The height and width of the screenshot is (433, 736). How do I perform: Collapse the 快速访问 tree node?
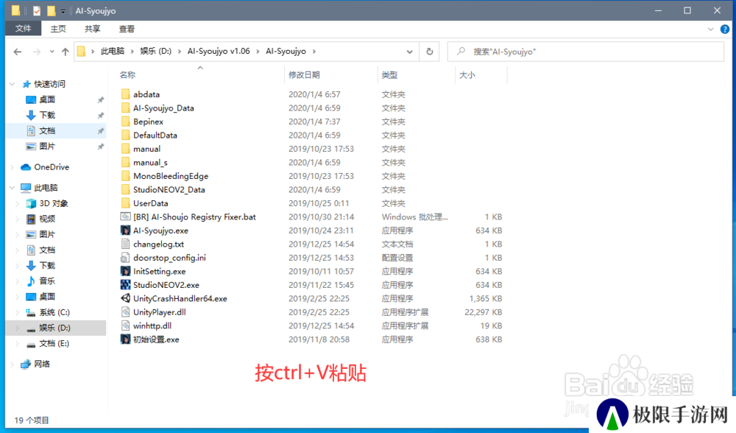(13, 84)
